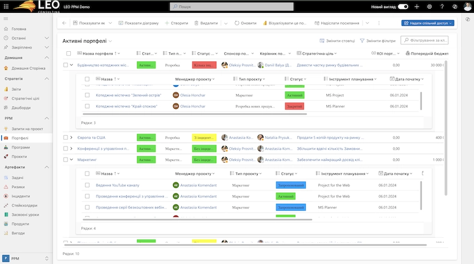Click the Видалити trash icon
The image size is (474, 264).
pos(196,23)
